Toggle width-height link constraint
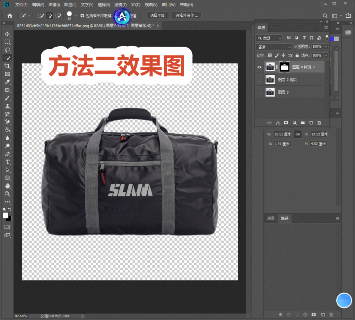 pyautogui.click(x=298, y=134)
